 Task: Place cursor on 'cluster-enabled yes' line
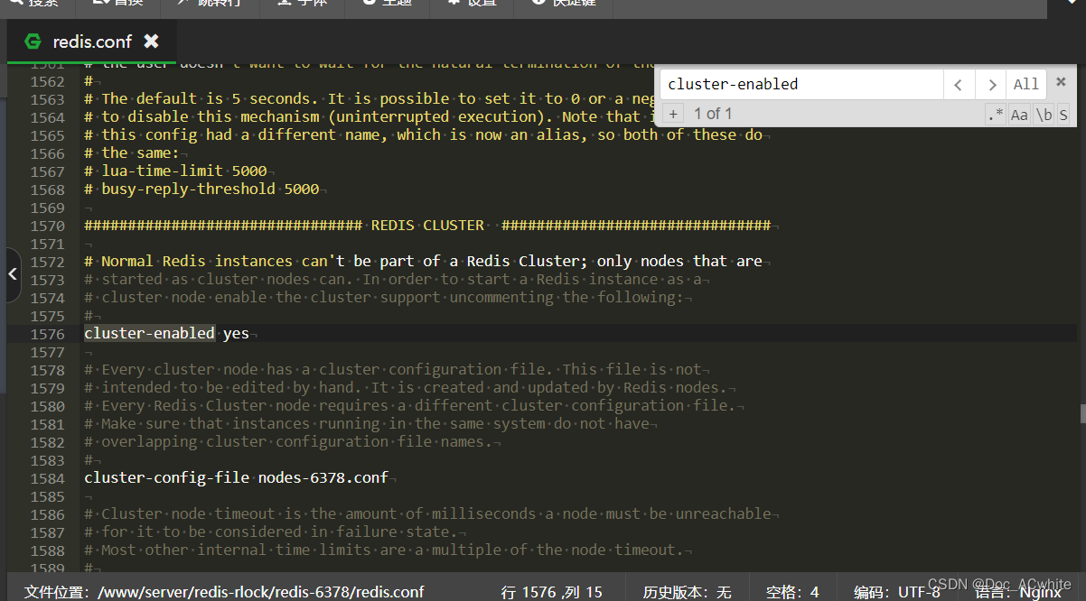point(166,334)
